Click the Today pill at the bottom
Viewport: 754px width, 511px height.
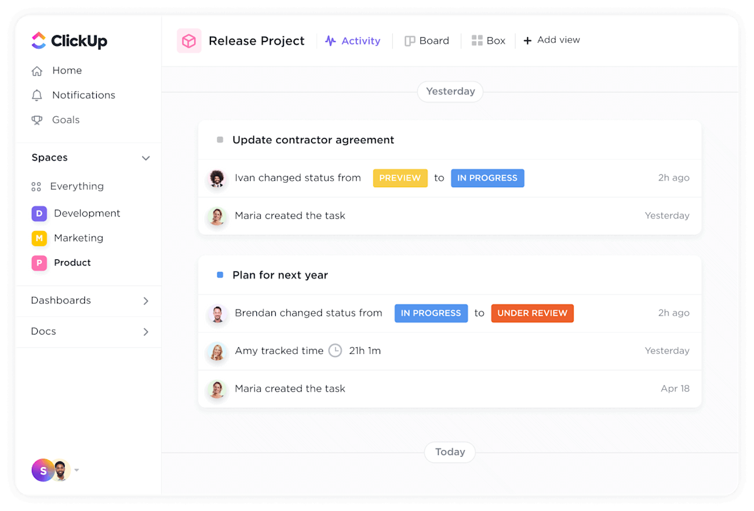click(x=449, y=452)
